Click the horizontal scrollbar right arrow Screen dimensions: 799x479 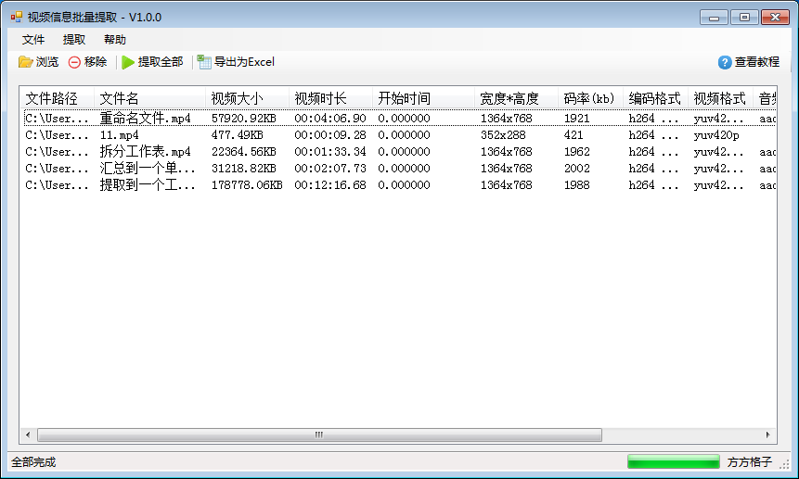tap(767, 435)
